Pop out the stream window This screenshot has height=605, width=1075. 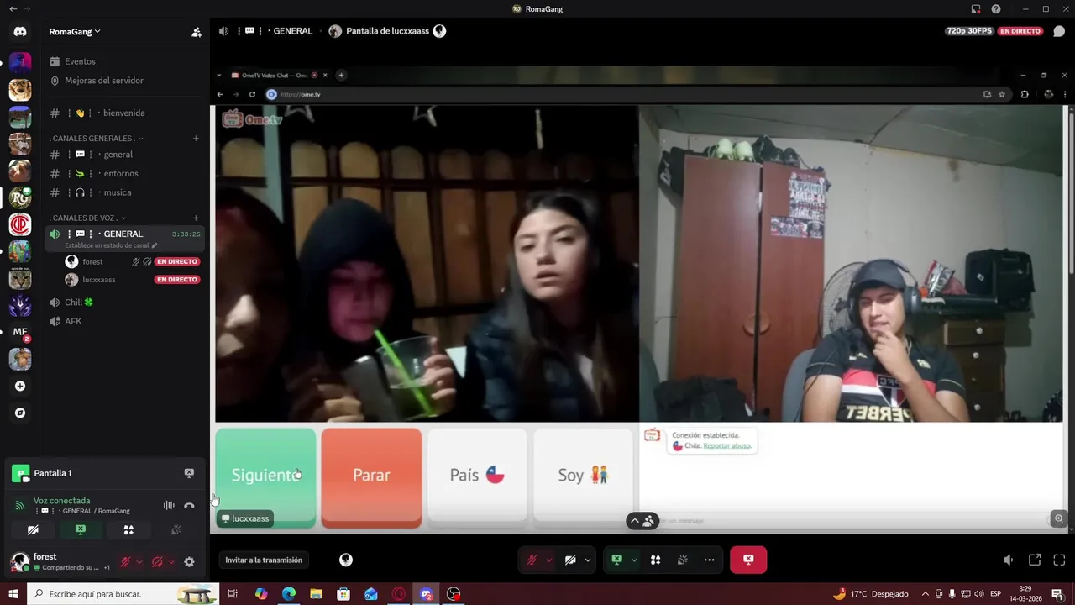point(1035,560)
